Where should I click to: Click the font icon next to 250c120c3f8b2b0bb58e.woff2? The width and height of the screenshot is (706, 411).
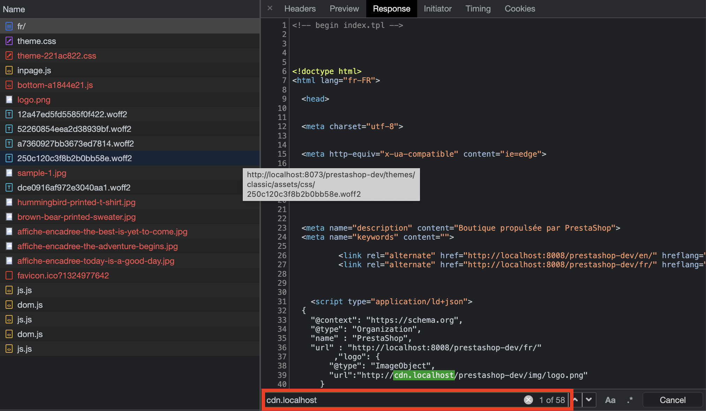(9, 158)
